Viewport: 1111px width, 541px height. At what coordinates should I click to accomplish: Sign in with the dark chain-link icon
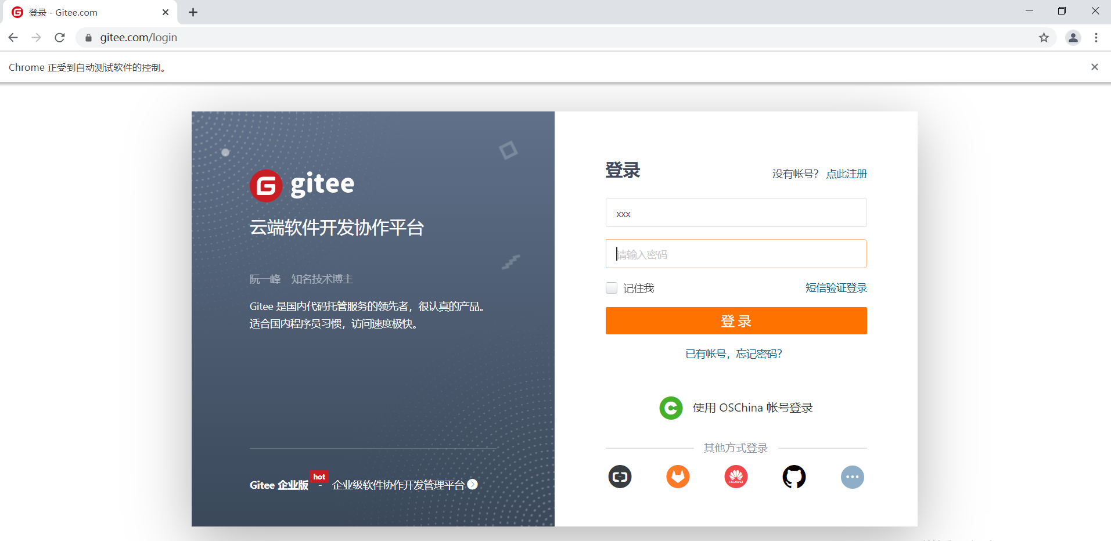click(620, 477)
